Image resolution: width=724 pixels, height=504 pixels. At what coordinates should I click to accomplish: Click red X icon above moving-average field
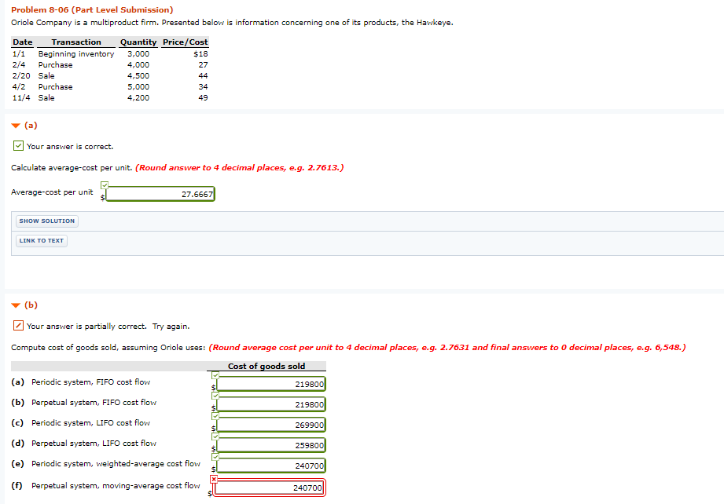(x=214, y=479)
